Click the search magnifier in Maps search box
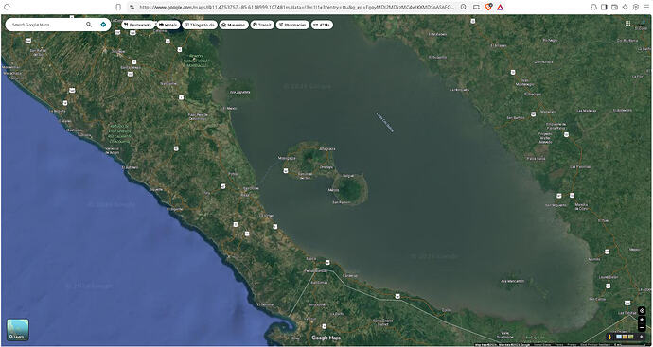Screen dimensions: 653x347 click(89, 25)
